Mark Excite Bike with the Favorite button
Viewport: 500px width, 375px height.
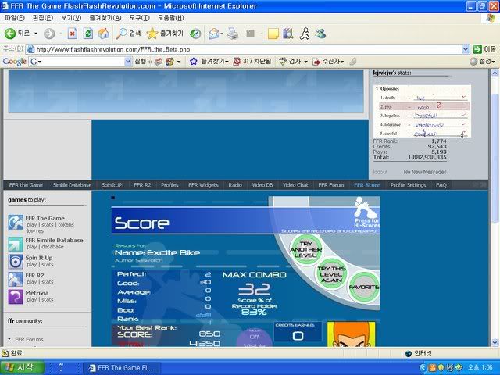(363, 287)
